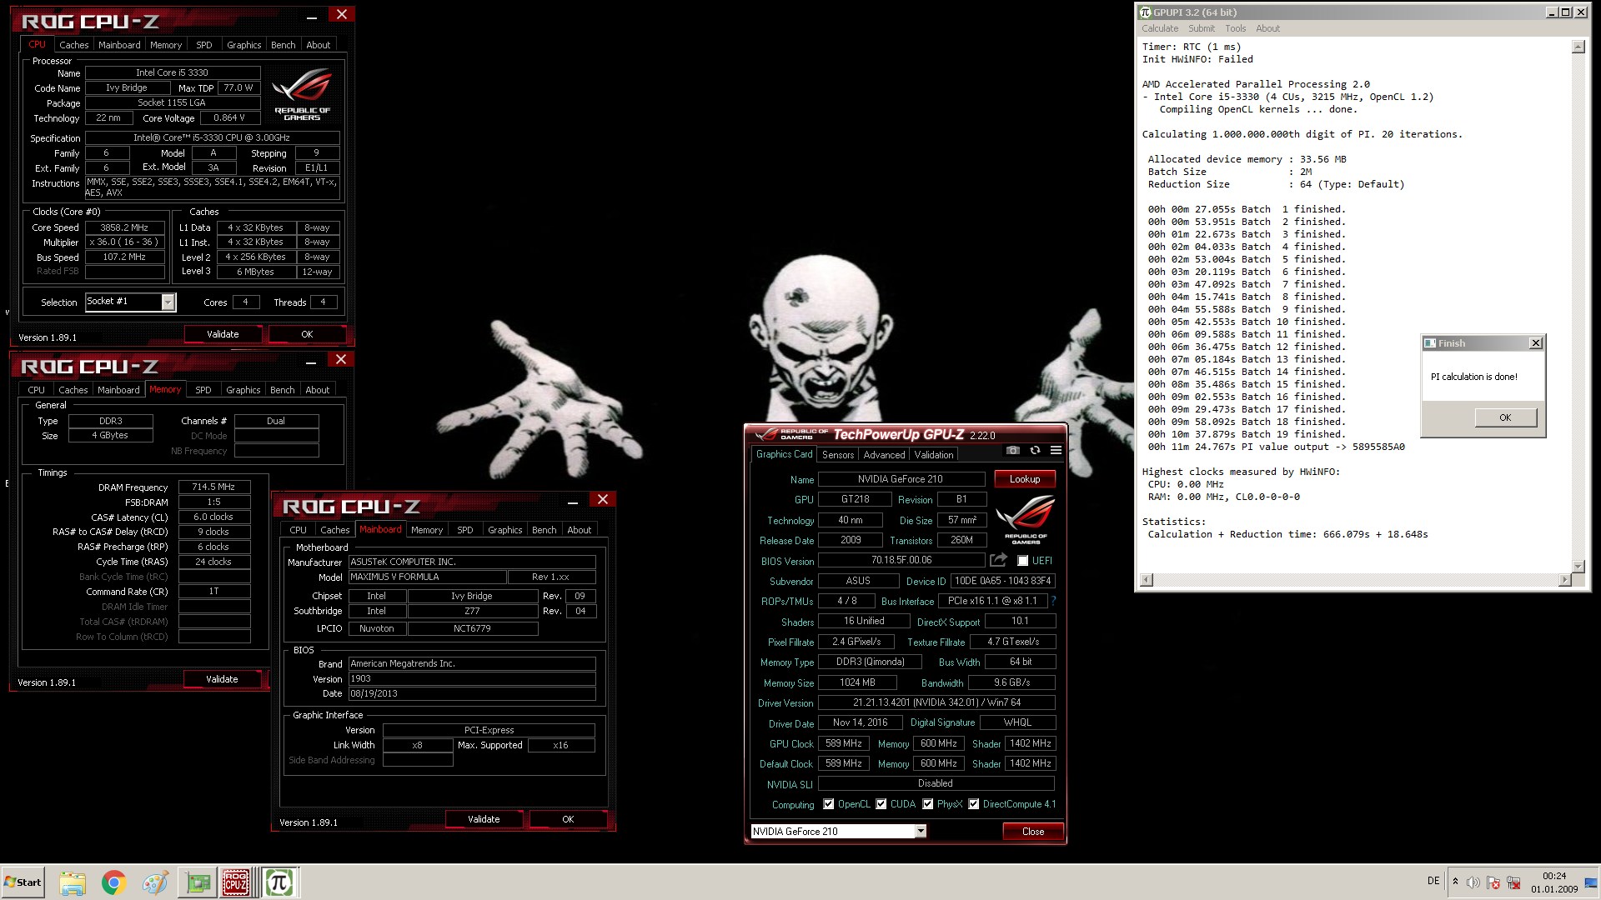Screen dimensions: 1601x900
Task: Click Validate in the CPU-Z Mainboard window
Action: click(x=484, y=819)
